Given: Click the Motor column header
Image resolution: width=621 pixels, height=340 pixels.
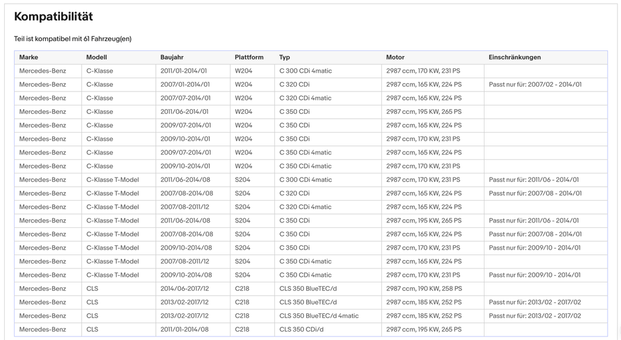Looking at the screenshot, I should click(395, 58).
